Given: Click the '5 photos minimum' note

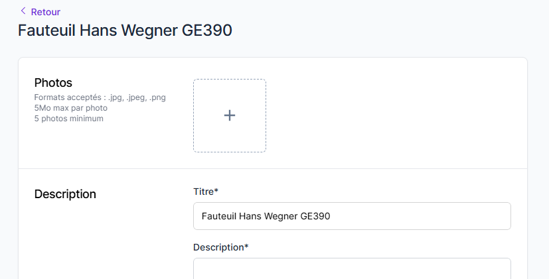Looking at the screenshot, I should point(69,119).
